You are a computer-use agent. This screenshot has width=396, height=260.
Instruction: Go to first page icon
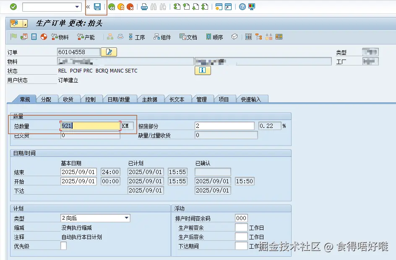[x=177, y=7]
